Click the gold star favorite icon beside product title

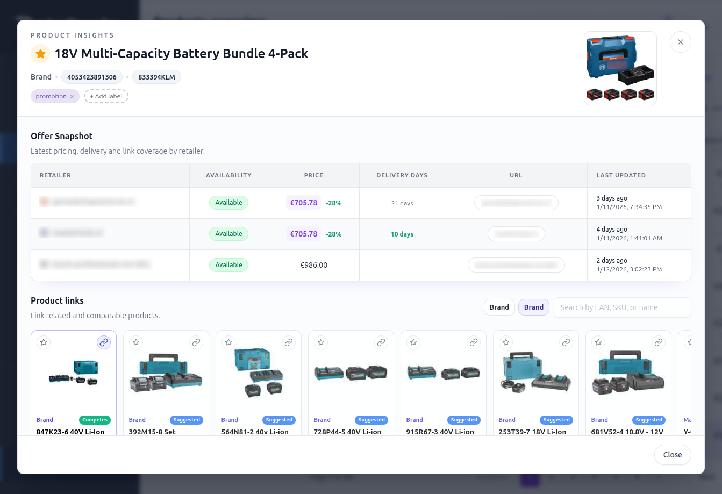(x=40, y=54)
